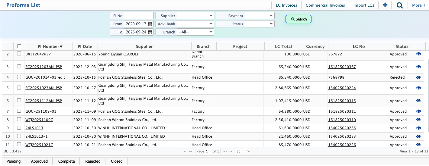Open the To date calendar picker
Screen dimensions: 429x166
[x=150, y=32]
